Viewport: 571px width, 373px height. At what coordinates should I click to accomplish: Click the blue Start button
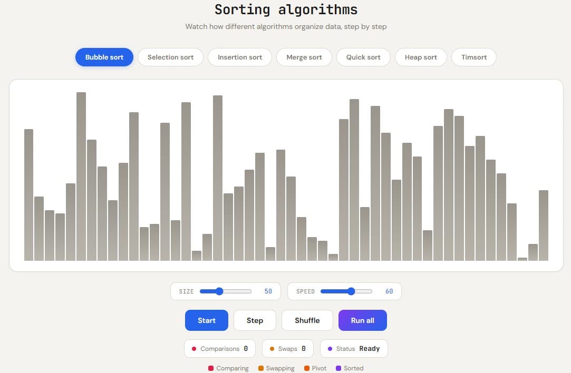[x=207, y=320]
